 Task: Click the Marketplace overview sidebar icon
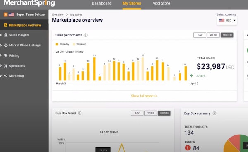[x=5, y=25]
